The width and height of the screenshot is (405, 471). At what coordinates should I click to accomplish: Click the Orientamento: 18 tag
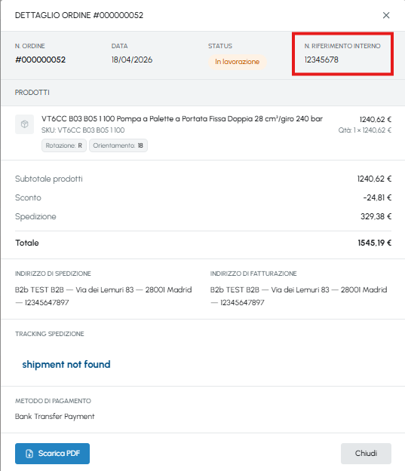coord(118,145)
